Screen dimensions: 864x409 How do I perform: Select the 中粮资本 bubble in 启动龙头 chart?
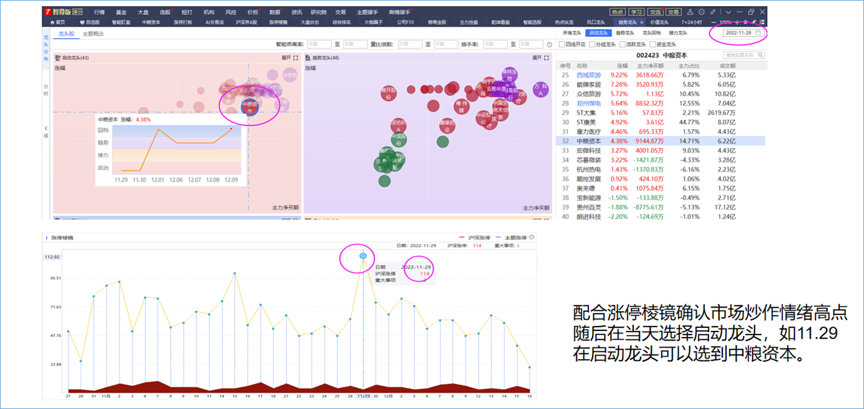tap(249, 108)
